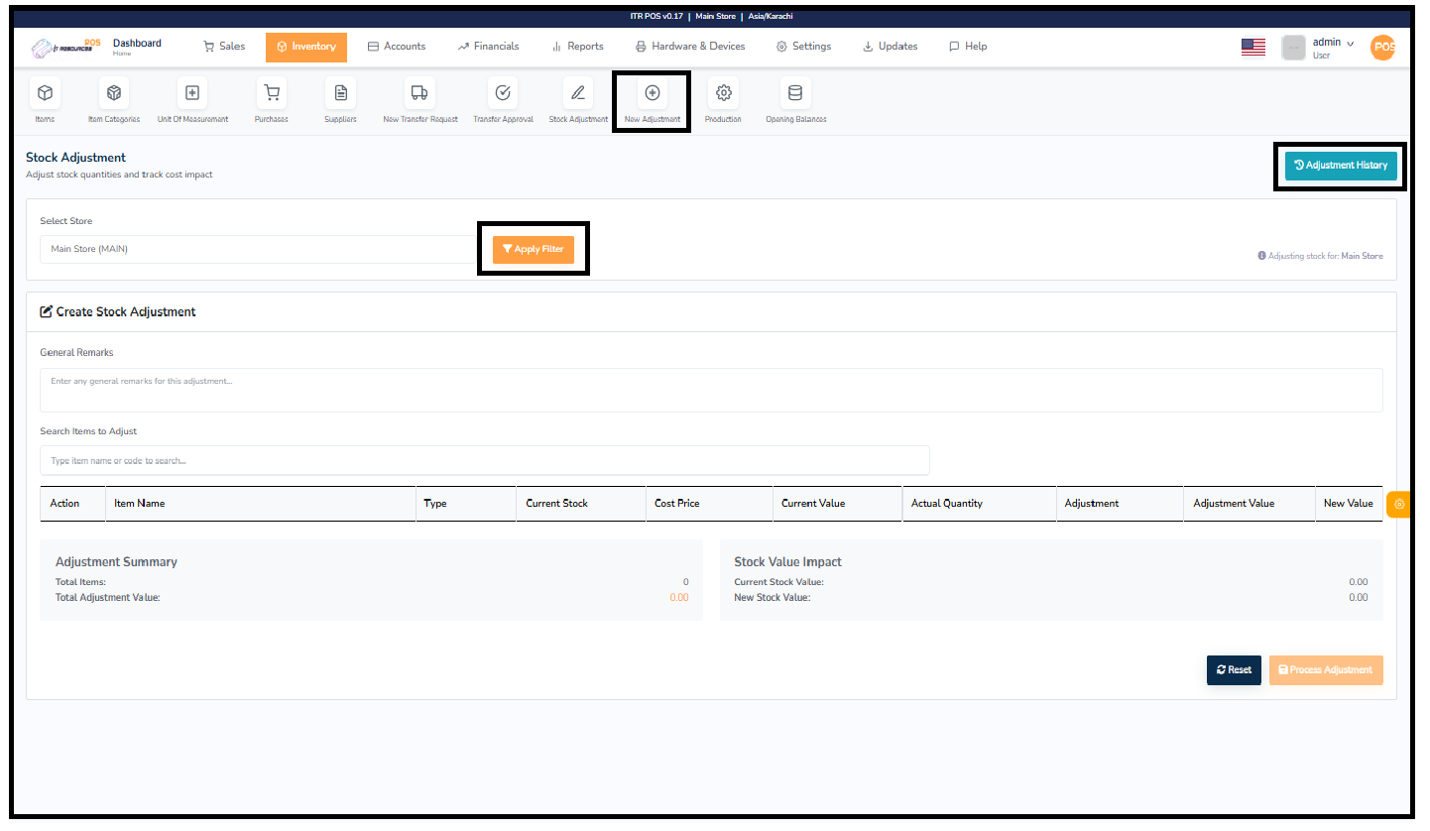Open the Hardware & Devices menu
The width and height of the screenshot is (1430, 831).
pyautogui.click(x=690, y=46)
